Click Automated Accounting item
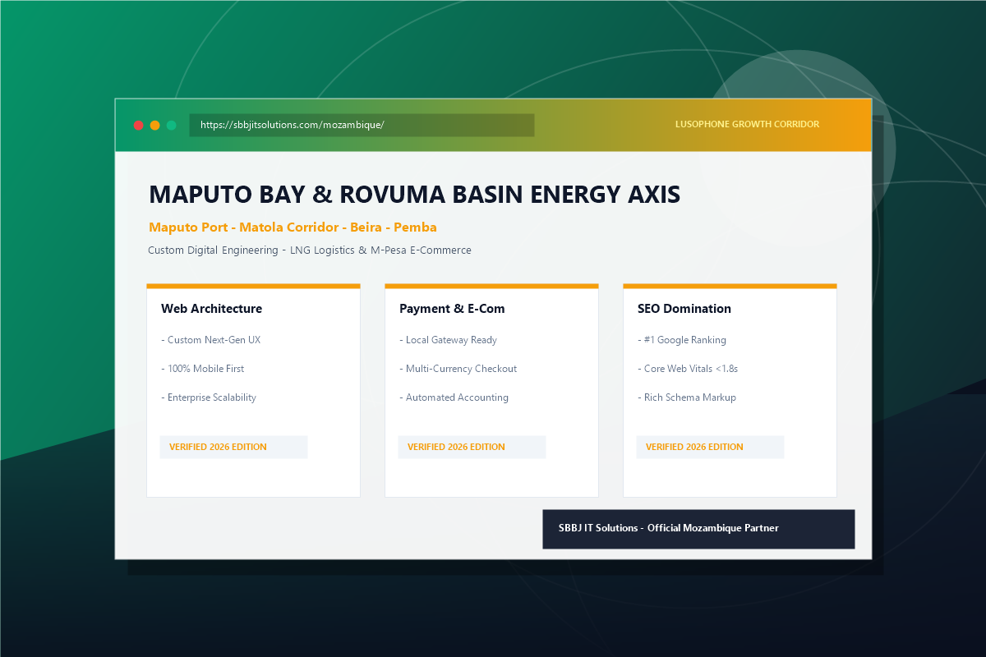The height and width of the screenshot is (657, 986). [x=454, y=397]
